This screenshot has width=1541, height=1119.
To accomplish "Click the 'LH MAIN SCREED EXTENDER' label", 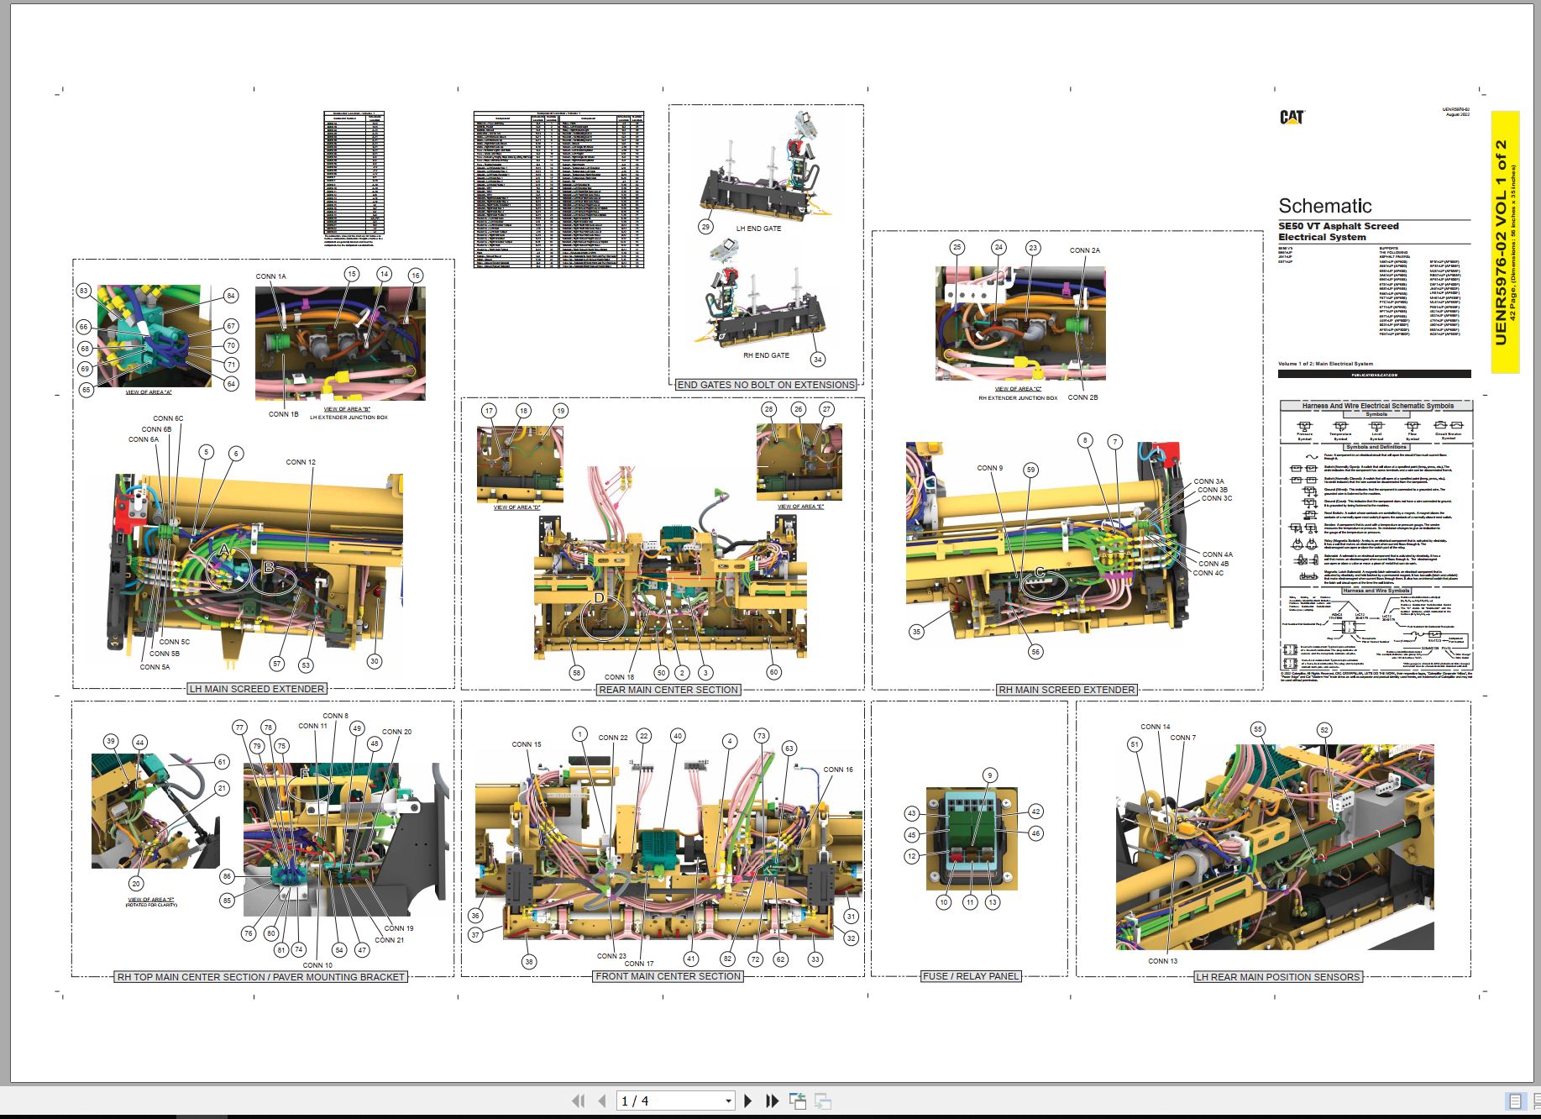I will click(257, 689).
